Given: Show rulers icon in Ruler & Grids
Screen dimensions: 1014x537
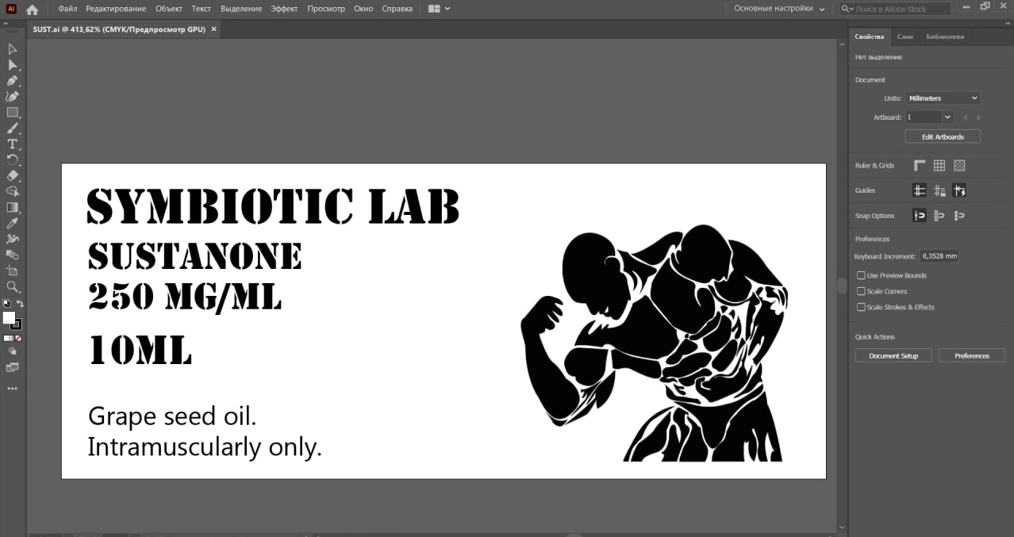Looking at the screenshot, I should click(x=920, y=166).
